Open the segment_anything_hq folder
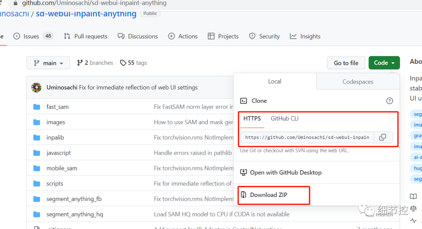 coord(75,214)
